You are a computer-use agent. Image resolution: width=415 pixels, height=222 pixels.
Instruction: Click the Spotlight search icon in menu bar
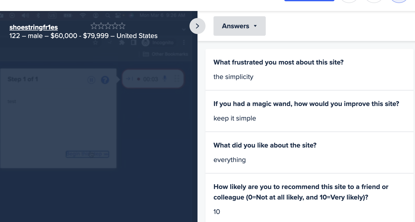[x=108, y=15]
